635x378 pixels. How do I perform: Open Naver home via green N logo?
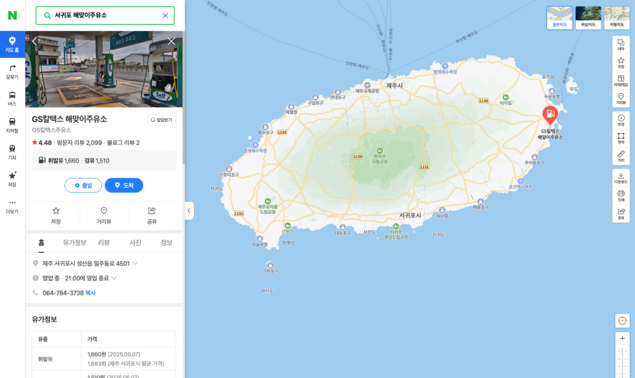(x=12, y=15)
